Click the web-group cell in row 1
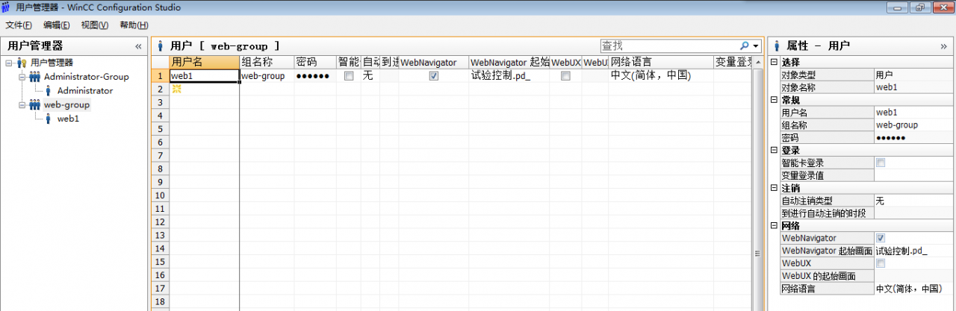This screenshot has width=956, height=311. pos(267,76)
